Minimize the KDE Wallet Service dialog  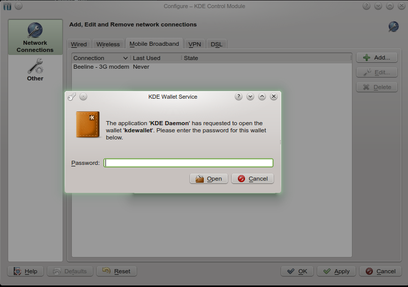pos(250,97)
